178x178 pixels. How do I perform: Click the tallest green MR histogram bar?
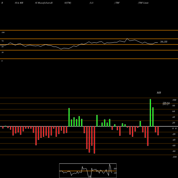click(150, 113)
